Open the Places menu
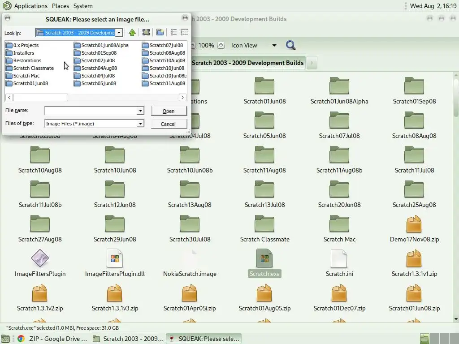Viewport: 459px width, 344px height. pyautogui.click(x=61, y=6)
